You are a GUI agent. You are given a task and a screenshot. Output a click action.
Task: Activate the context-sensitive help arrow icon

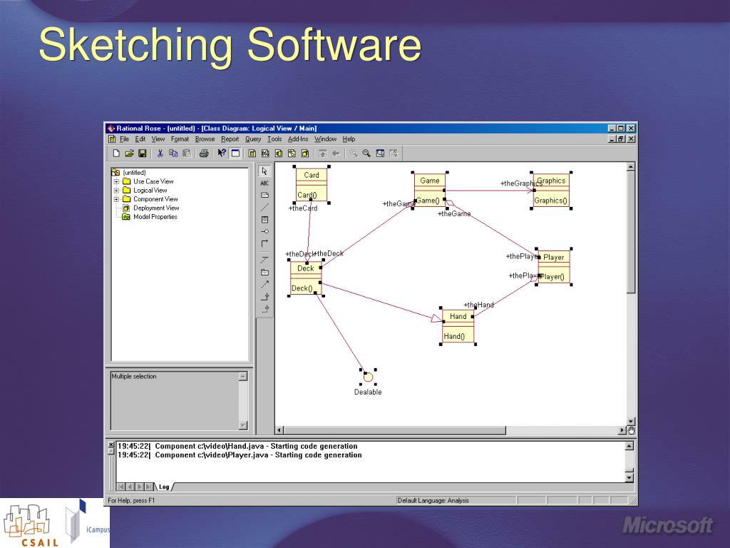pyautogui.click(x=222, y=153)
